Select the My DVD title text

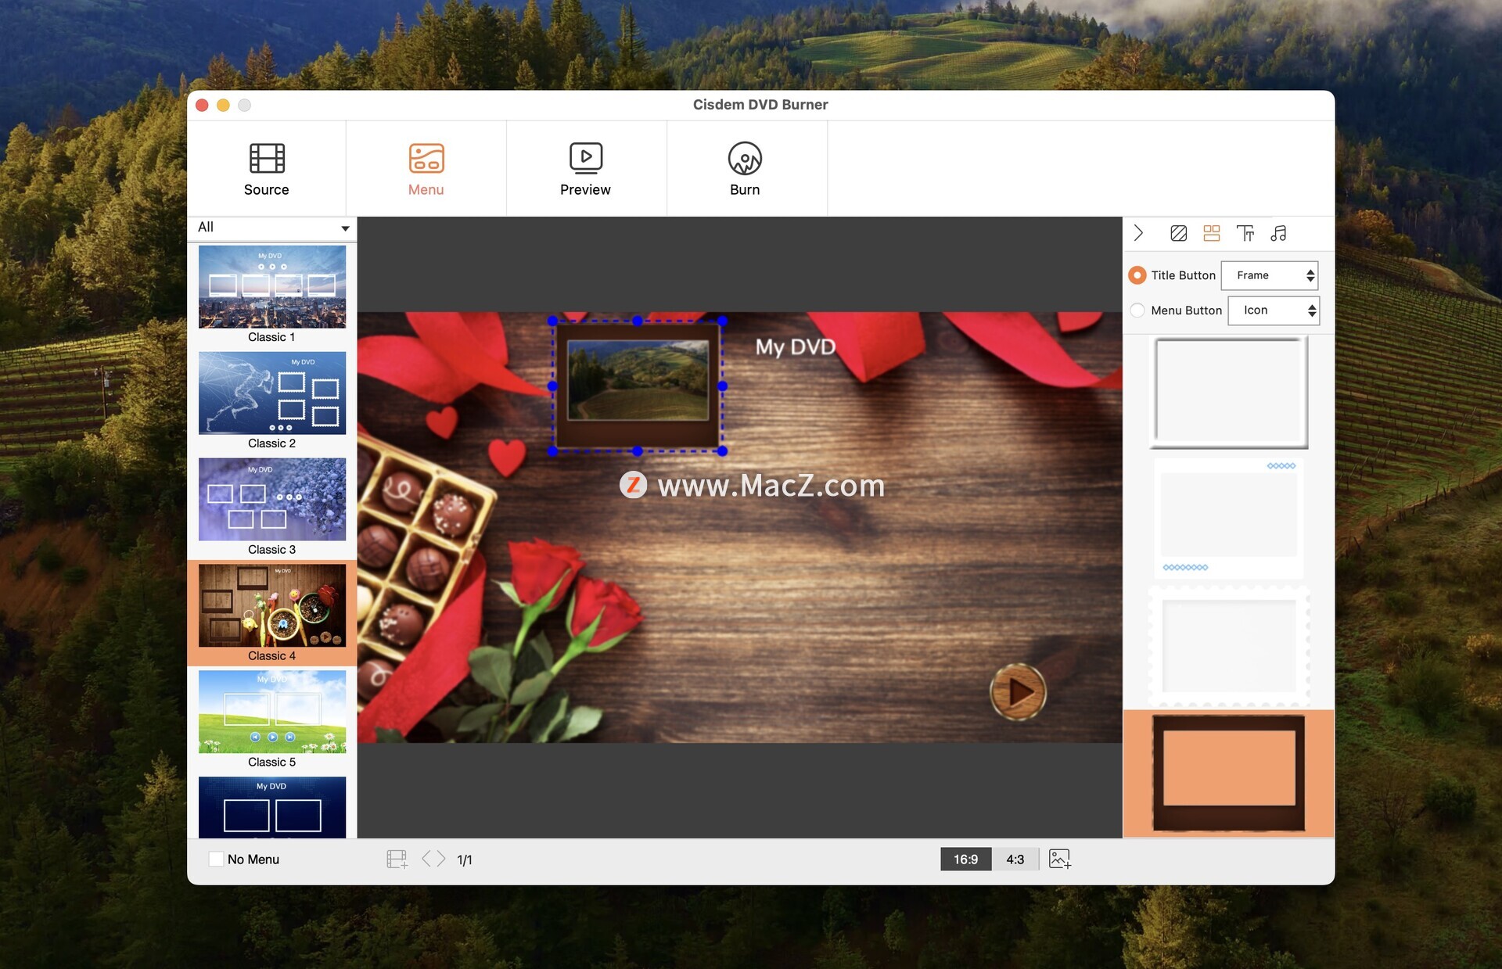(796, 347)
